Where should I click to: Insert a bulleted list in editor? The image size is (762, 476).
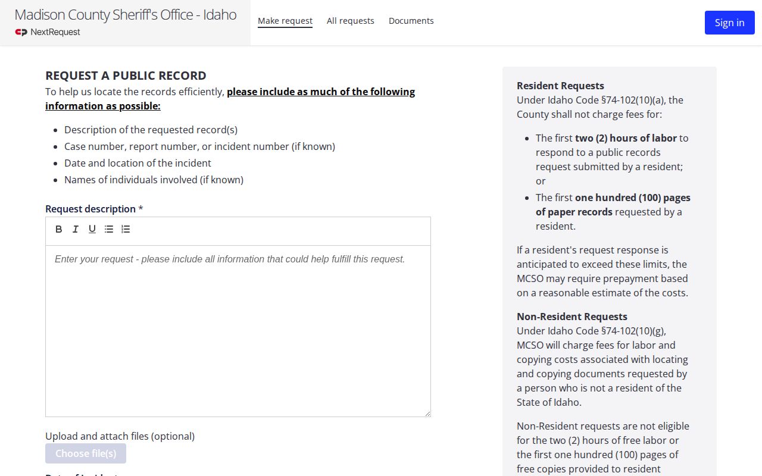(x=109, y=229)
